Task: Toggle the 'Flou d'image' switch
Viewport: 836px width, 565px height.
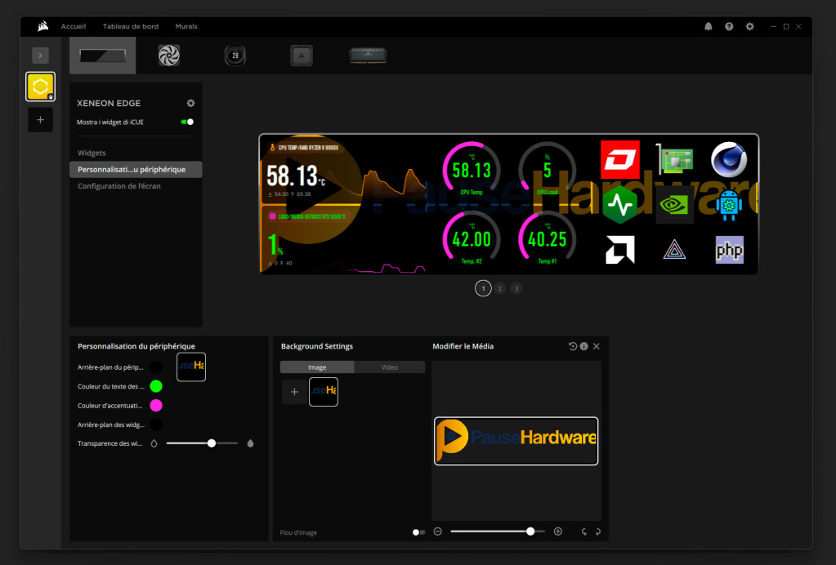Action: 418,532
